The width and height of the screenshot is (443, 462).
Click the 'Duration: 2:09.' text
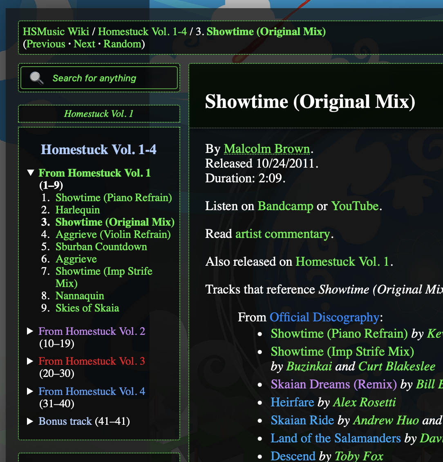(x=245, y=178)
